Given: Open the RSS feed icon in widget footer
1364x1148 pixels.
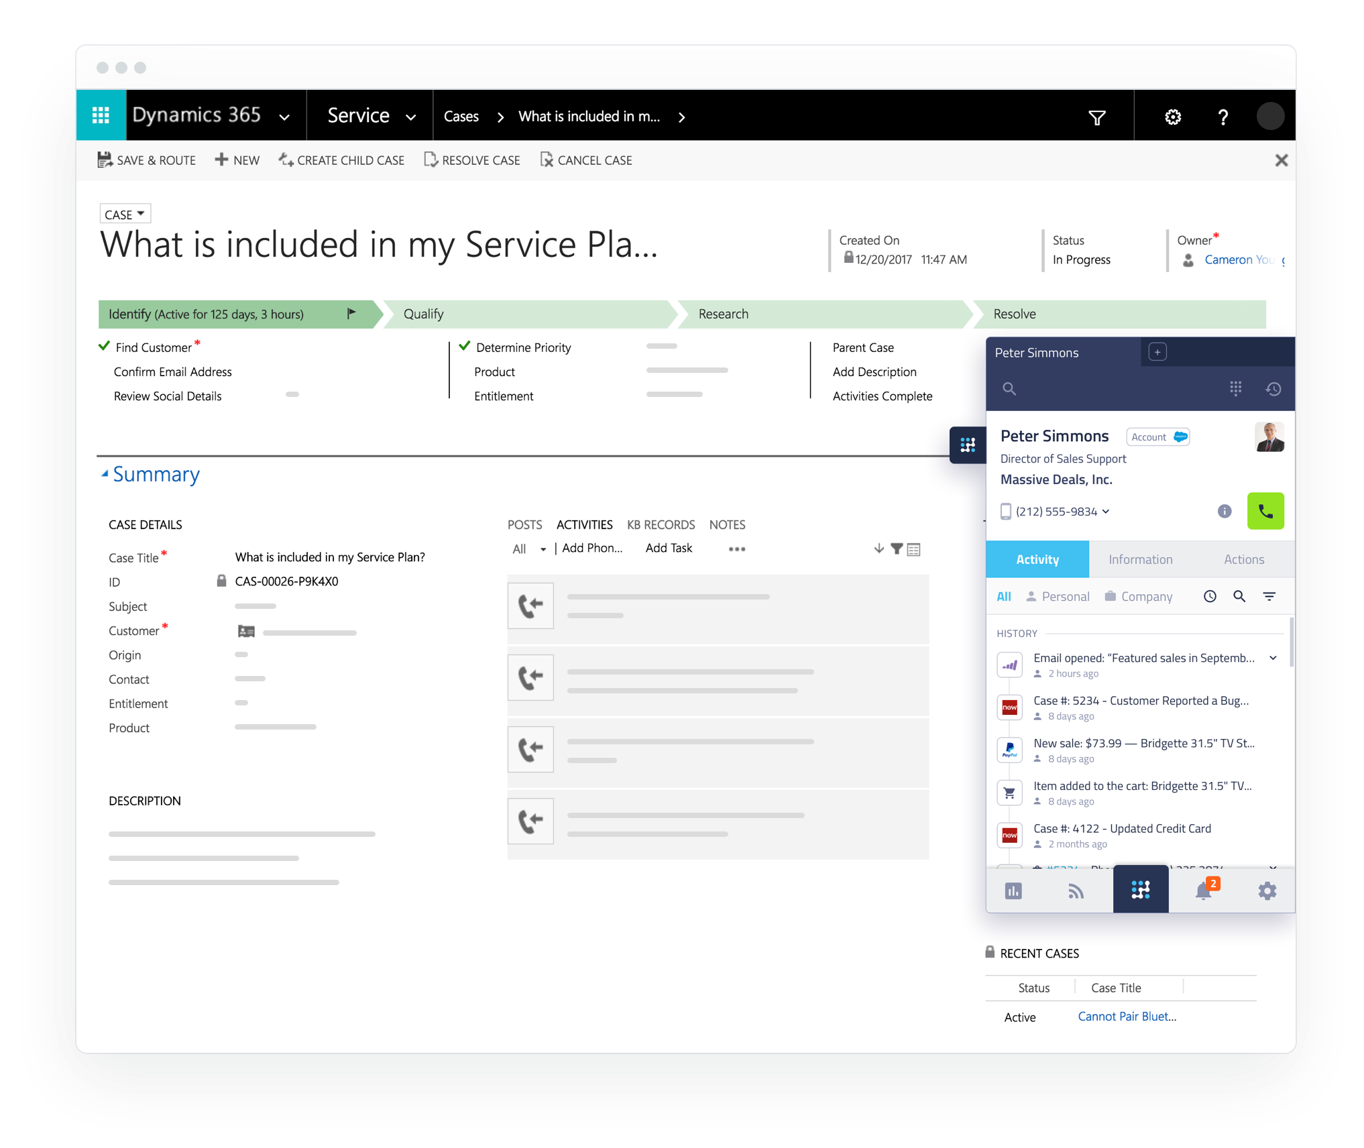Looking at the screenshot, I should click(x=1076, y=891).
